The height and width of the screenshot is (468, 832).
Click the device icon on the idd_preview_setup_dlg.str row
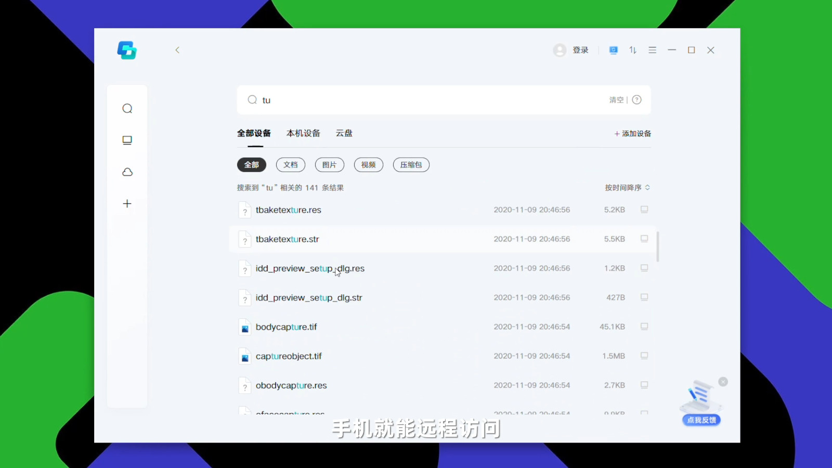(x=644, y=297)
